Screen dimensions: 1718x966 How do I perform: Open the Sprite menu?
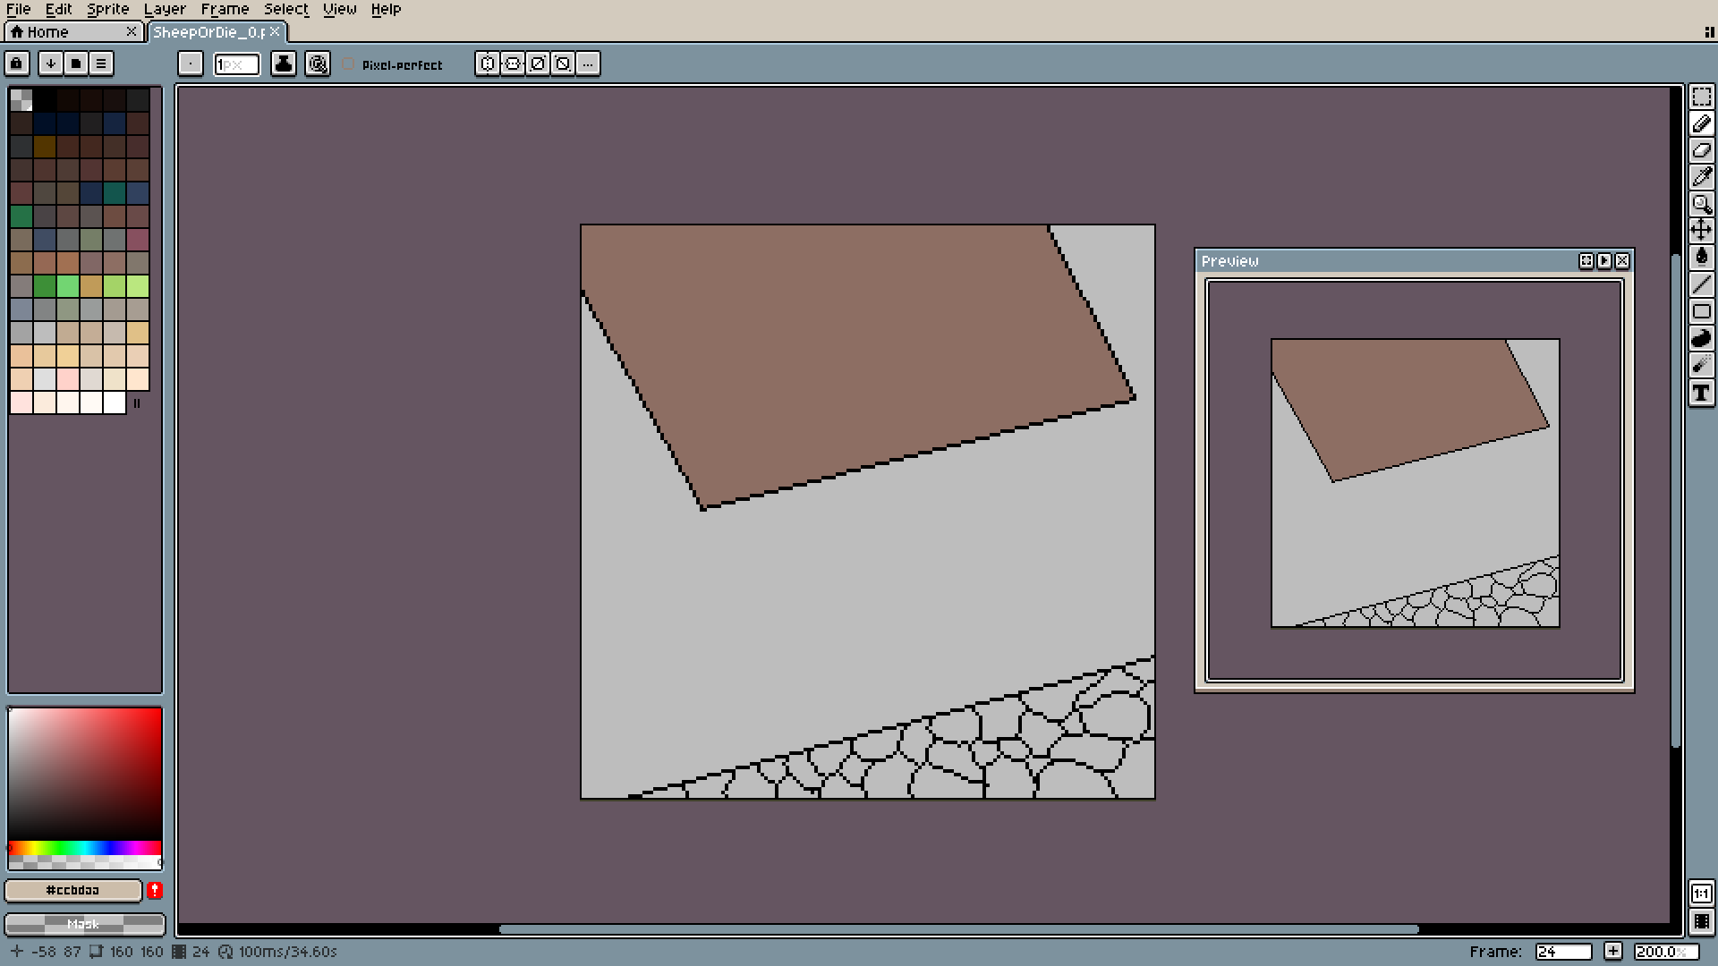107,9
